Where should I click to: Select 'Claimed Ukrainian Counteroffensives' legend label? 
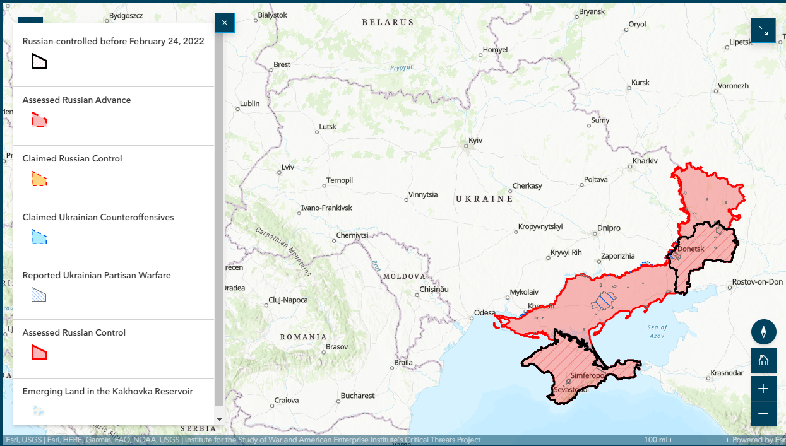(x=98, y=217)
